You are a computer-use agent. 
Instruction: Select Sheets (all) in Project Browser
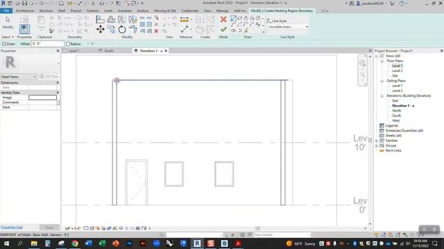393,136
